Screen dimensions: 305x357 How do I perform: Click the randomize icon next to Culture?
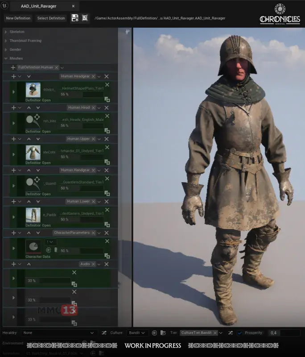pos(104,333)
